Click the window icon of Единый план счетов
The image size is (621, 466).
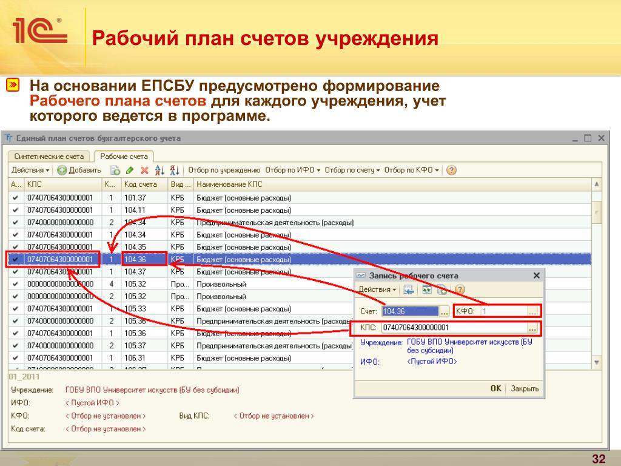pos(8,138)
